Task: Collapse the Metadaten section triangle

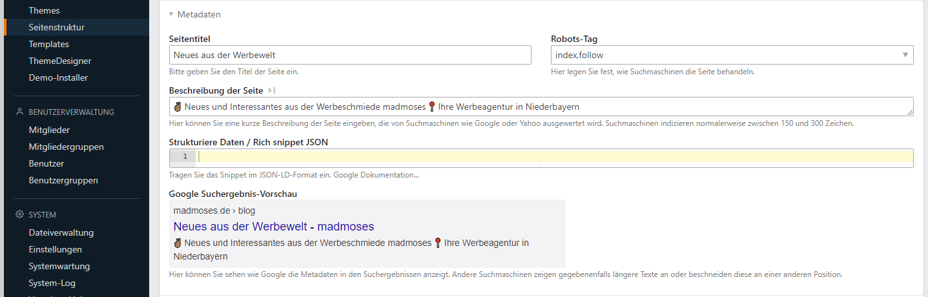Action: coord(171,14)
